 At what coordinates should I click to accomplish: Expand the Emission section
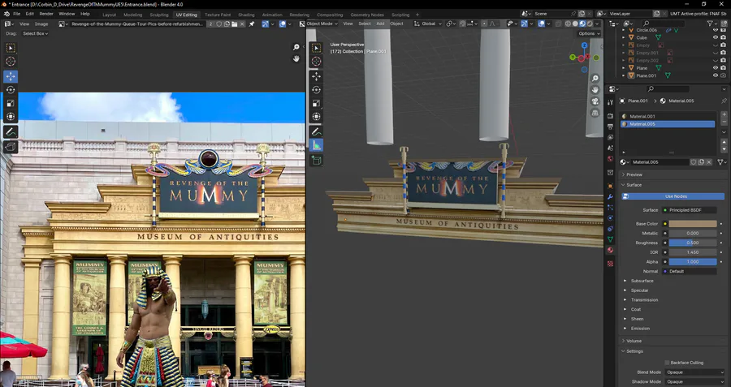click(640, 329)
